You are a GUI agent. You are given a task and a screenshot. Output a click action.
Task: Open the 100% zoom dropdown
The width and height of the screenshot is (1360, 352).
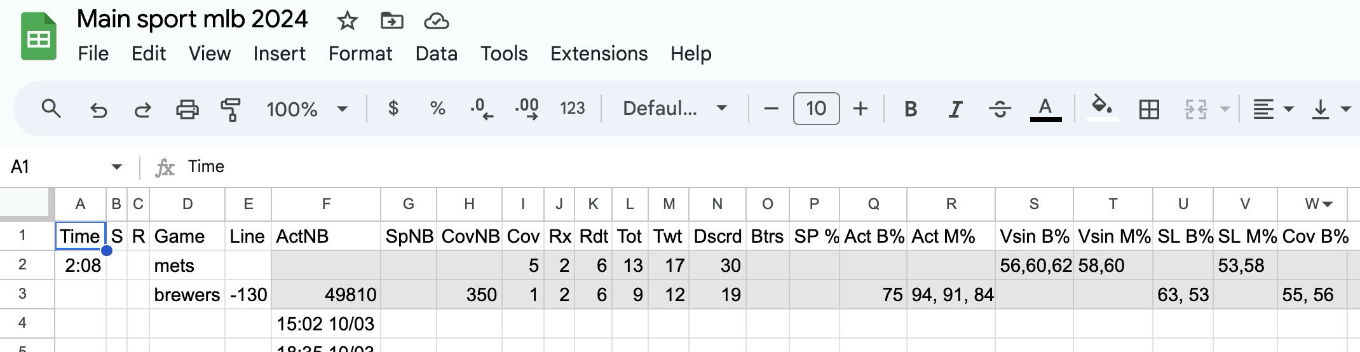307,109
